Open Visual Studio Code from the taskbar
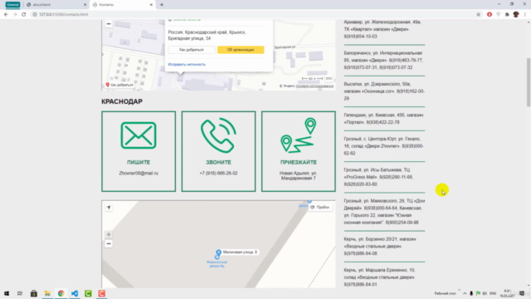The image size is (531, 299). [x=75, y=293]
